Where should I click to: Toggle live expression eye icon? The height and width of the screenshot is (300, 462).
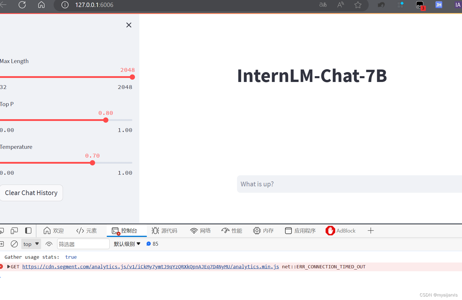pyautogui.click(x=49, y=244)
